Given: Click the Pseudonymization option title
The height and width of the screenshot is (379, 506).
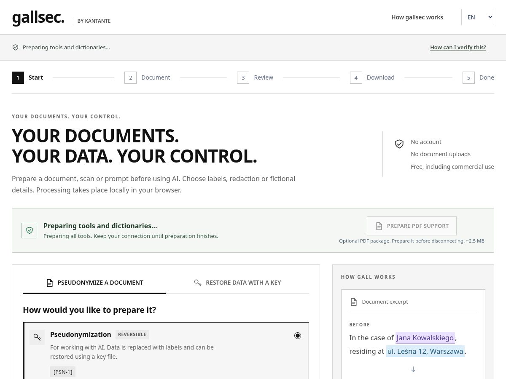Looking at the screenshot, I should click(81, 334).
